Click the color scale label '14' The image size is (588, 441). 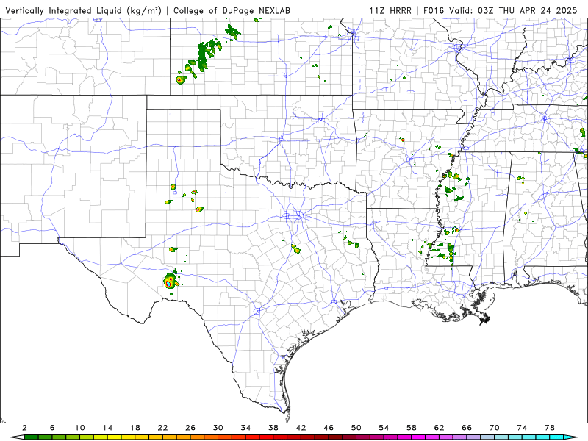[x=107, y=428]
